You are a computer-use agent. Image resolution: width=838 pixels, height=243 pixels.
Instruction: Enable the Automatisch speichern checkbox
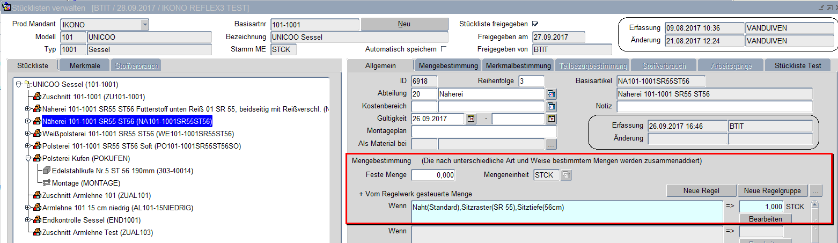tap(443, 49)
